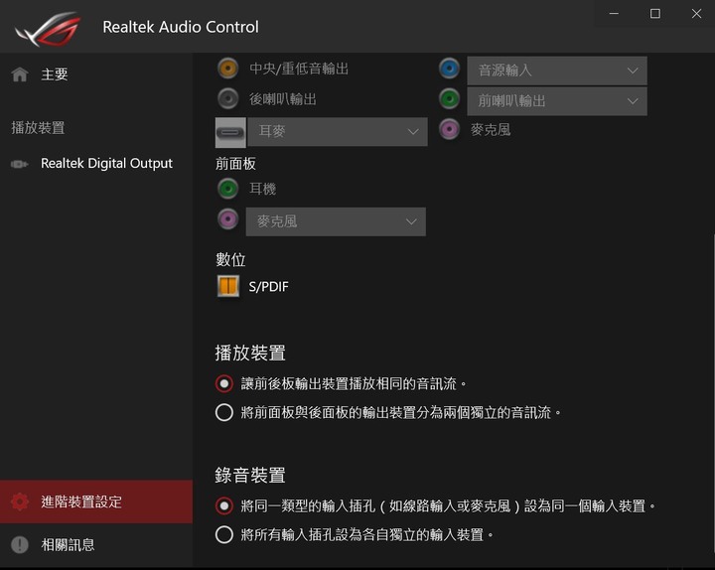Minimize the Realtek Audio Control window
The height and width of the screenshot is (570, 715).
point(615,14)
